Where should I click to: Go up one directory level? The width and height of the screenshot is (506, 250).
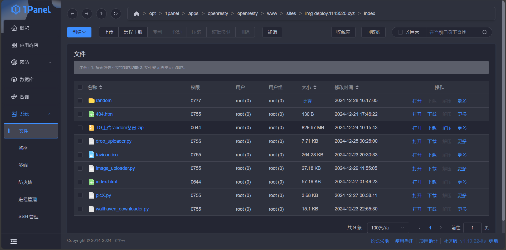[101, 14]
